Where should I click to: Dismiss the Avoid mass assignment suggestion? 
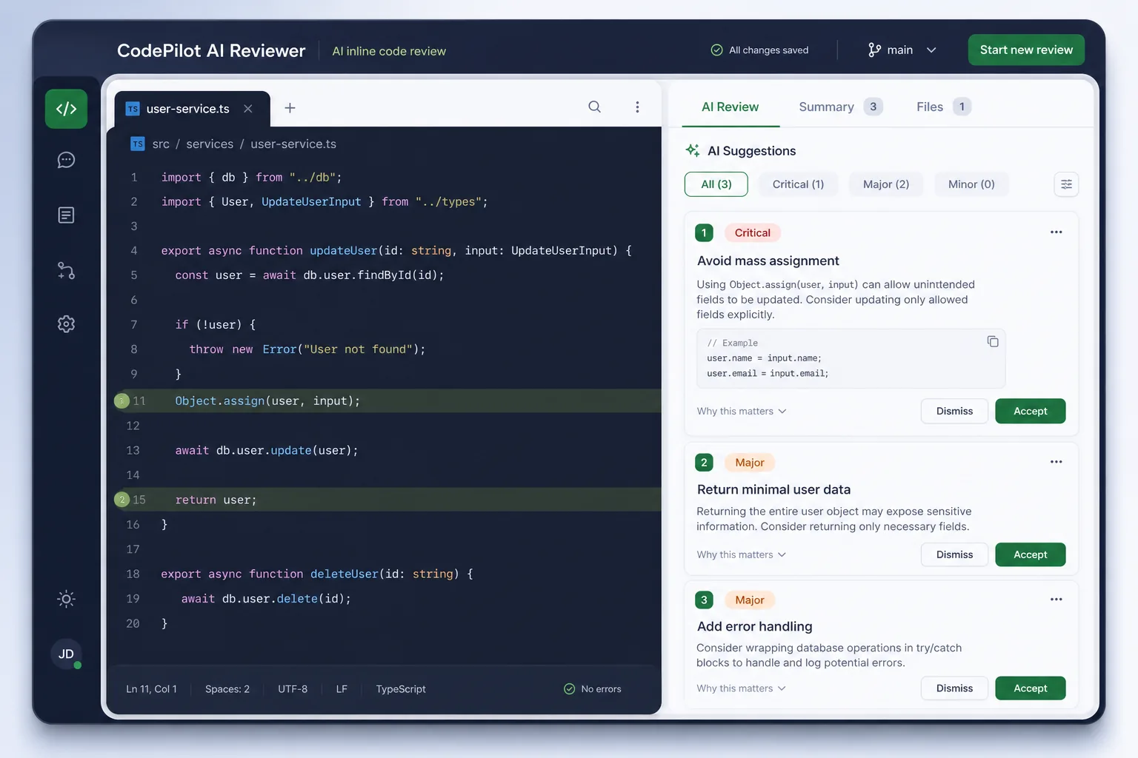[x=954, y=411]
